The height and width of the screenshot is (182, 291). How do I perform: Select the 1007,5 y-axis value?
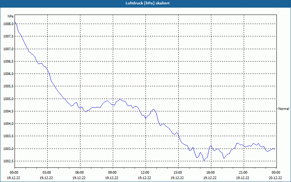click(x=8, y=36)
